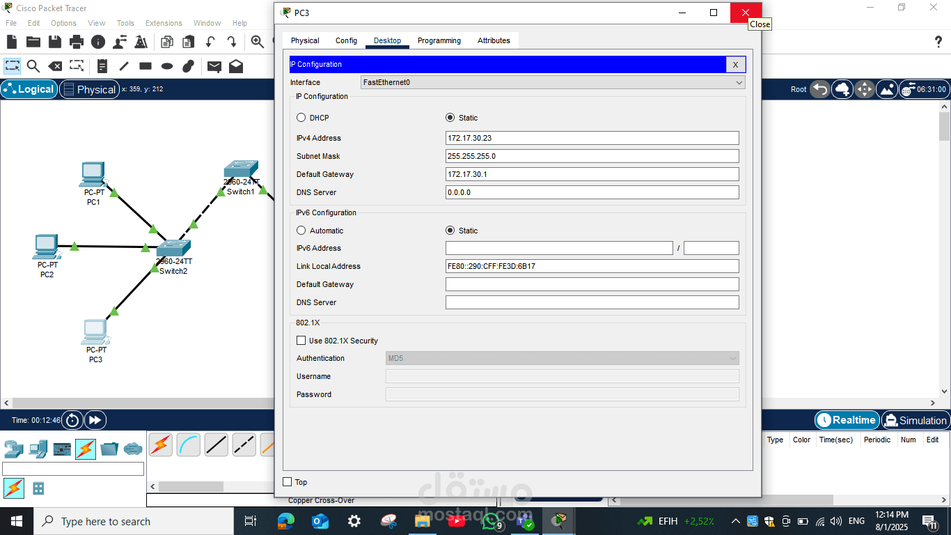Click the Copy icon in main toolbar
This screenshot has width=951, height=535.
(167, 42)
